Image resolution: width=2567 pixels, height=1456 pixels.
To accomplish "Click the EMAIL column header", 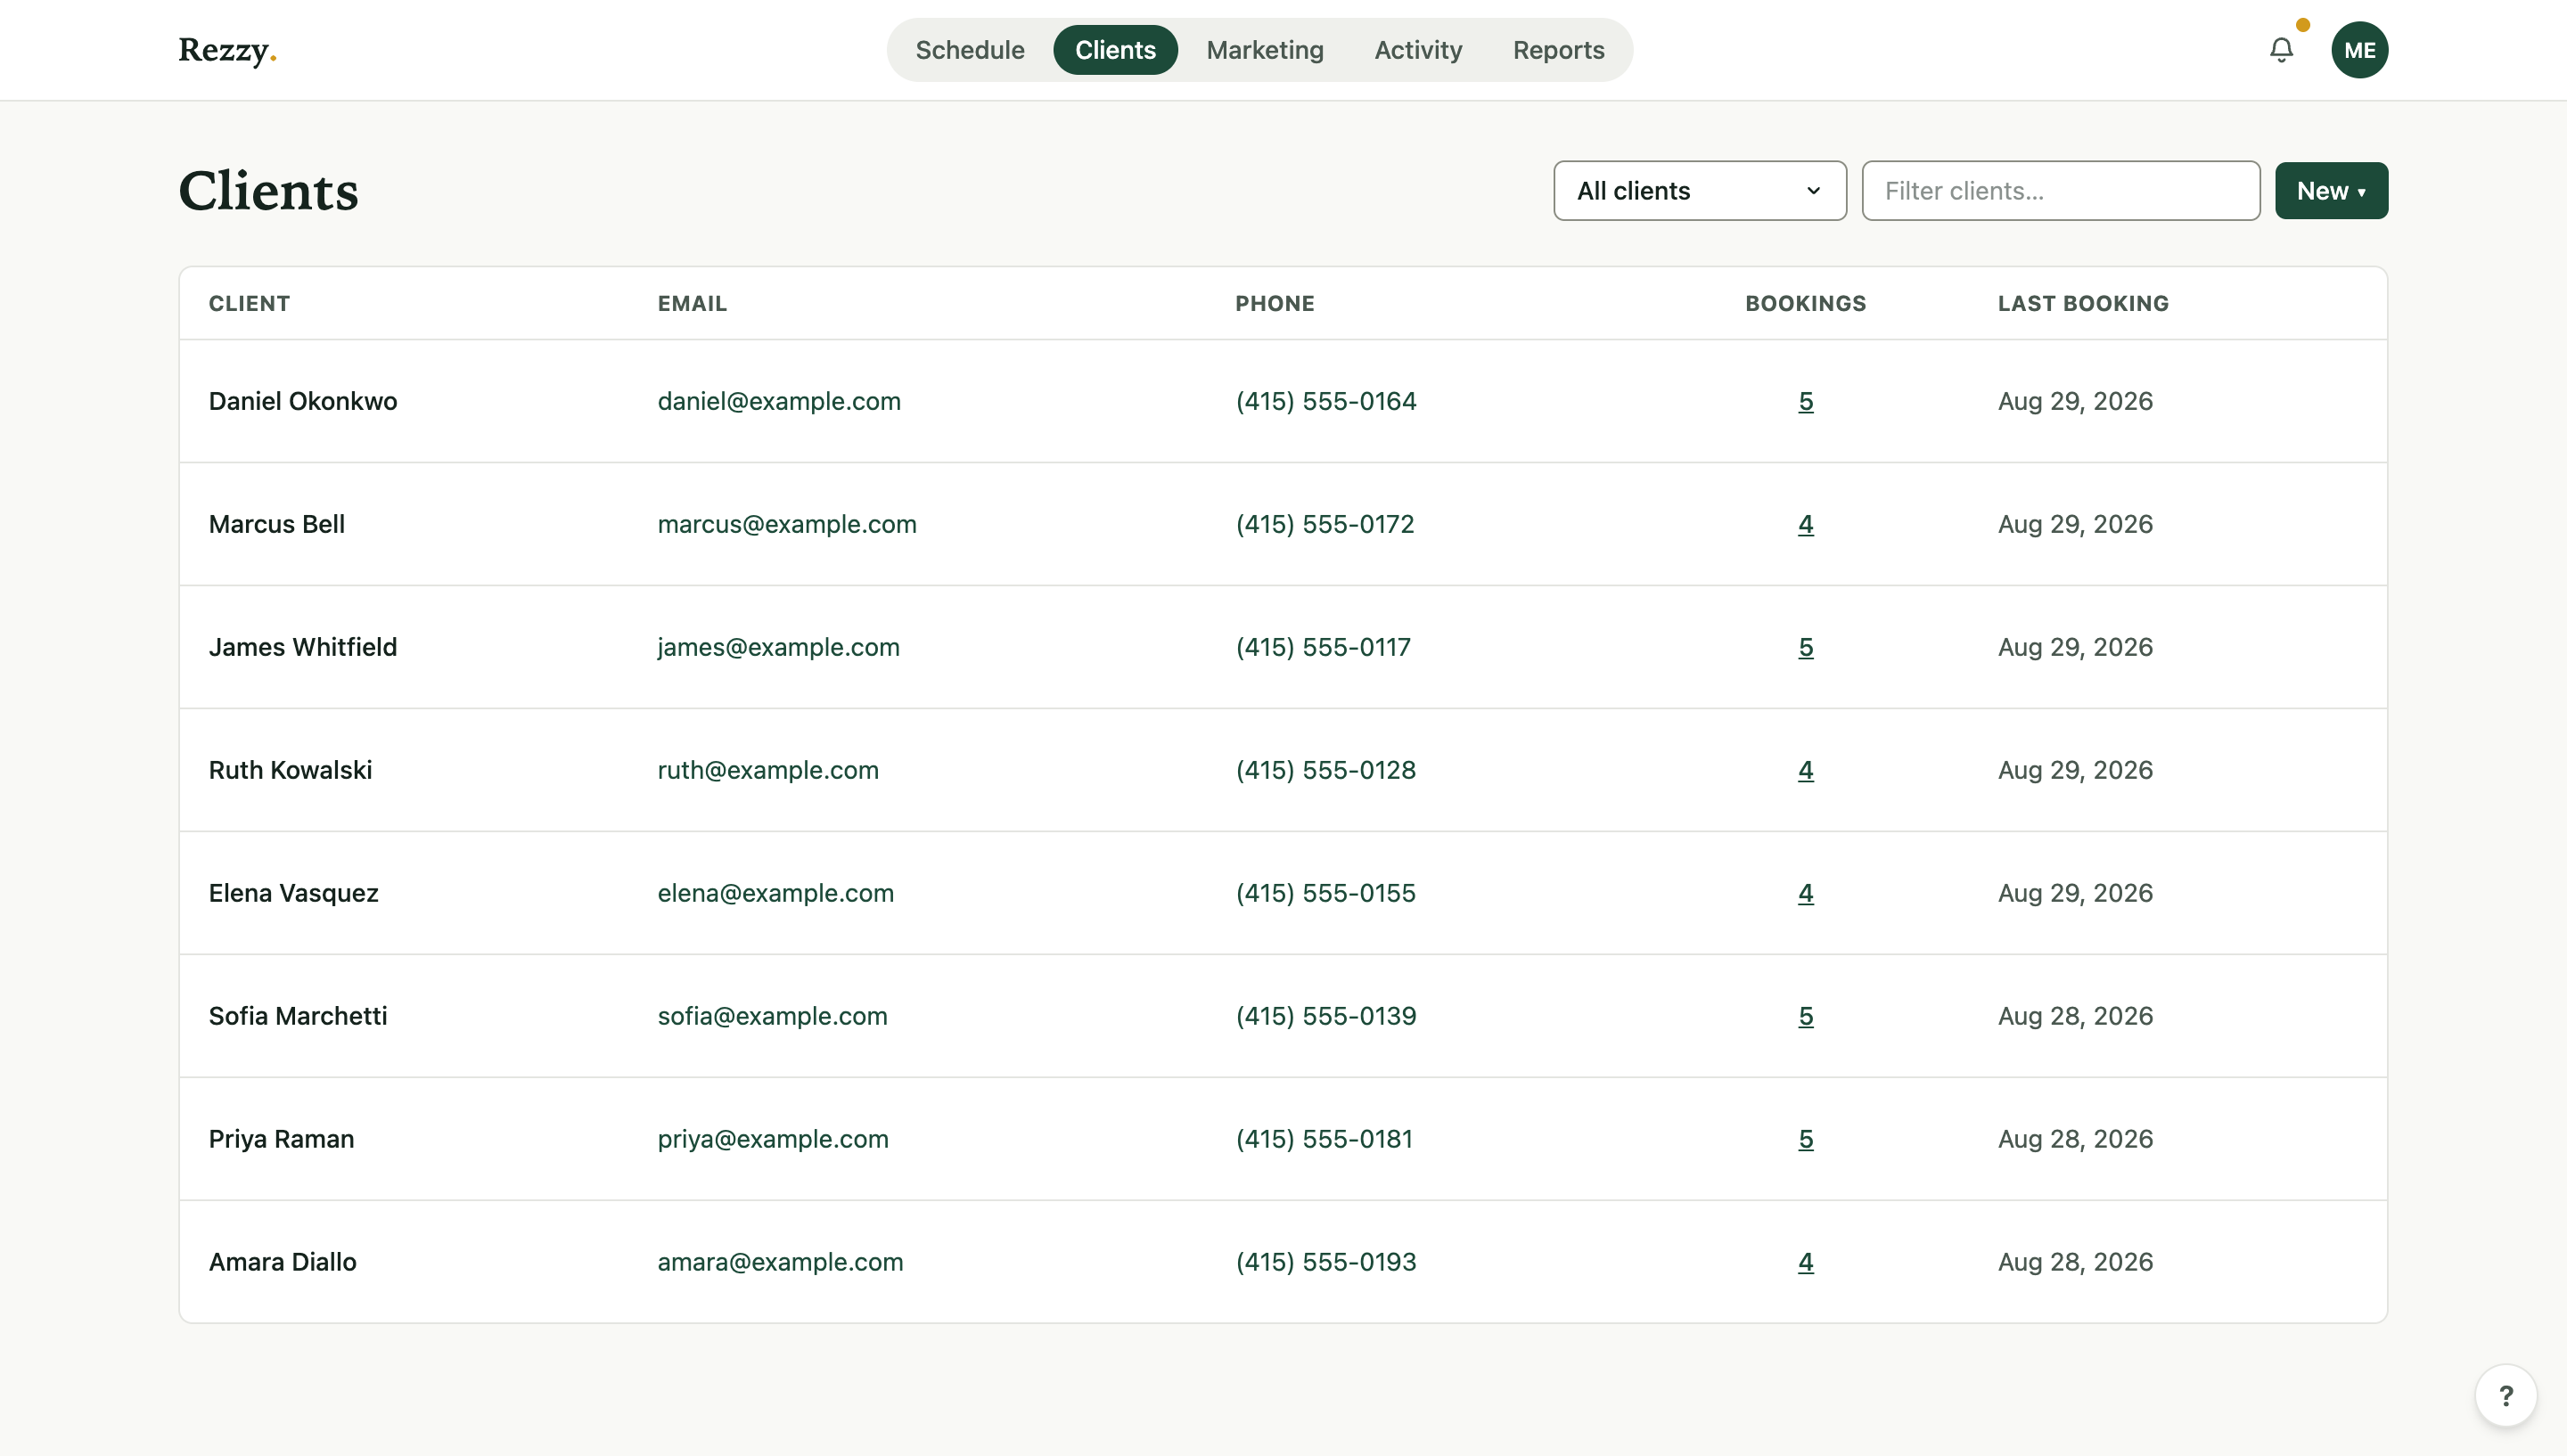I will coord(692,303).
